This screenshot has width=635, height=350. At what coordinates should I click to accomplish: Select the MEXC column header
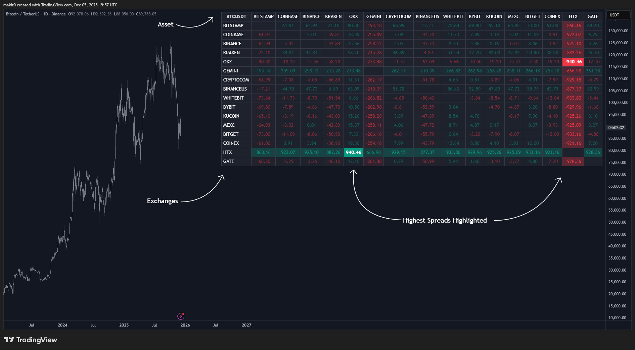point(514,16)
